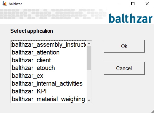Select balthzar_KPI application entry
The image size is (154, 113).
click(49, 91)
